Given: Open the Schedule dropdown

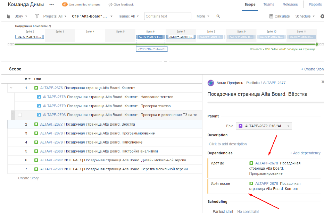Looking at the screenshot, I should click(305, 16).
